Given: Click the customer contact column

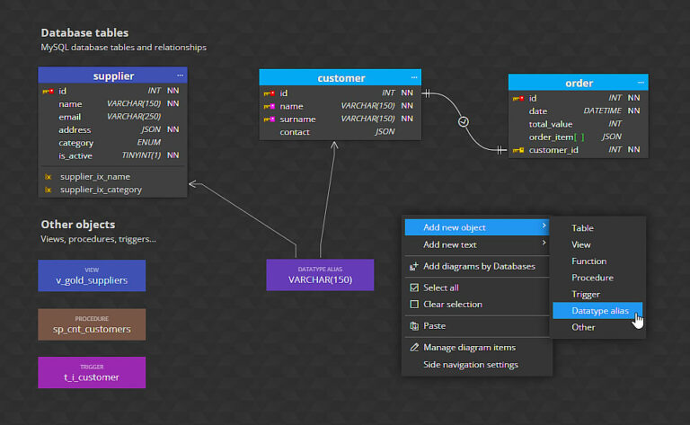Looking at the screenshot, I should point(341,132).
